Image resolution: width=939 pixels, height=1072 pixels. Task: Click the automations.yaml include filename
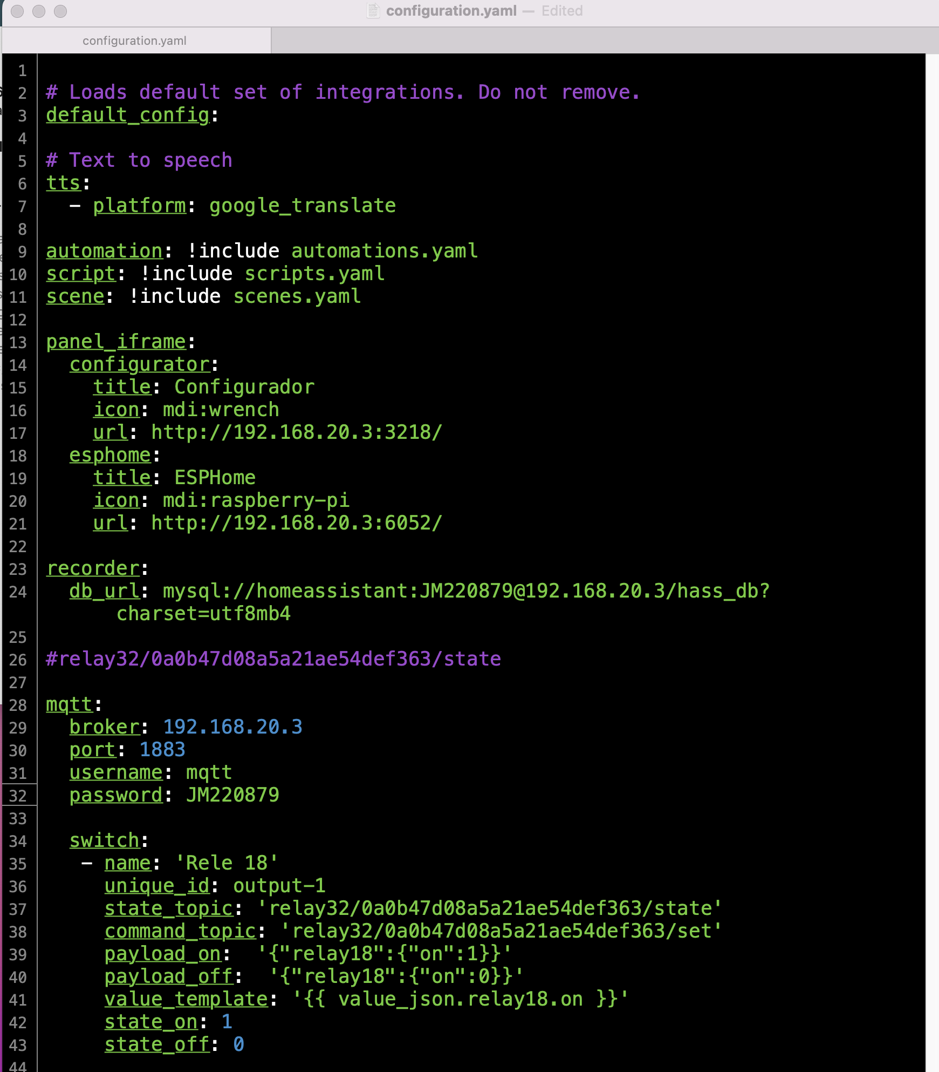385,251
